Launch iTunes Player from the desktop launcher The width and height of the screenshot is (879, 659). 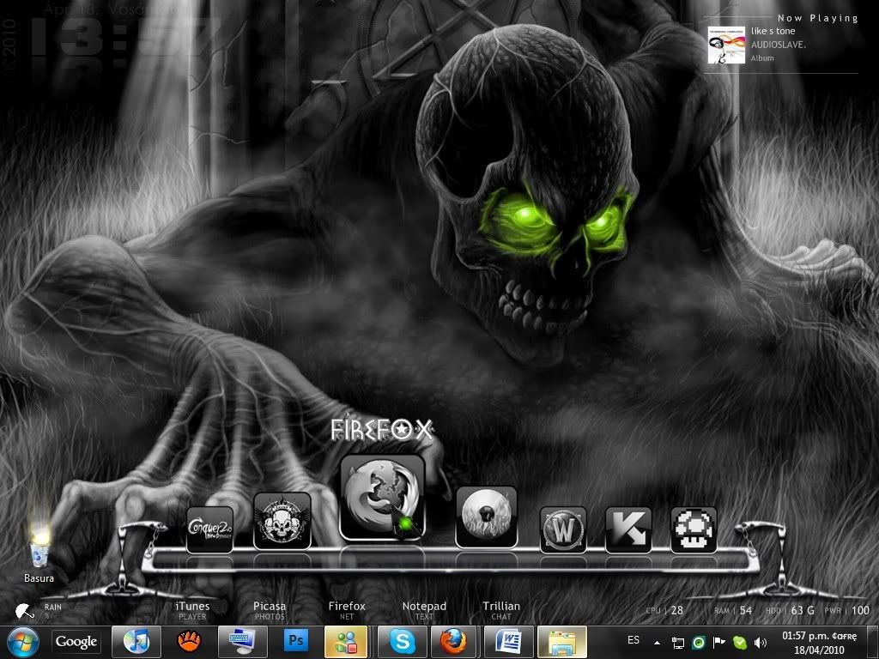[192, 610]
